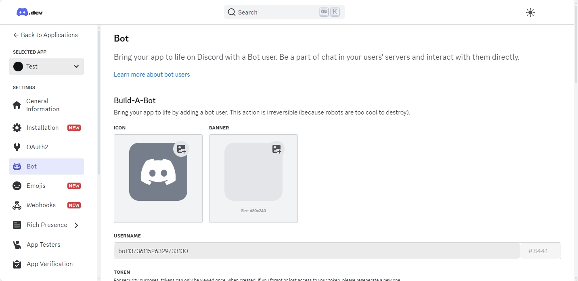Click the bot icon avatar thumbnail
The width and height of the screenshot is (578, 281).
coord(158,172)
